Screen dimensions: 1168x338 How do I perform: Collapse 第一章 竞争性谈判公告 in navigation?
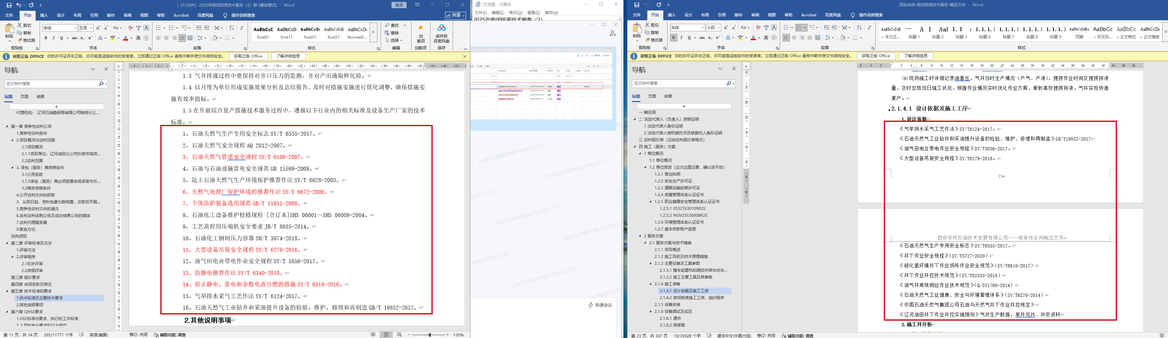[x=7, y=127]
